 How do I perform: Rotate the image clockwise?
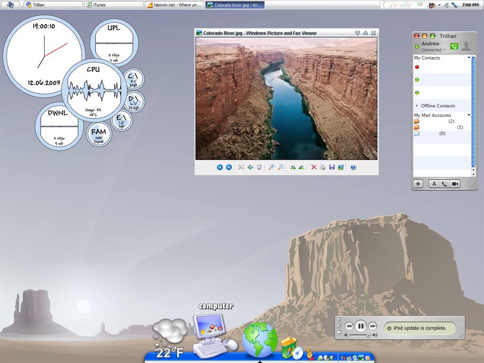(x=293, y=167)
